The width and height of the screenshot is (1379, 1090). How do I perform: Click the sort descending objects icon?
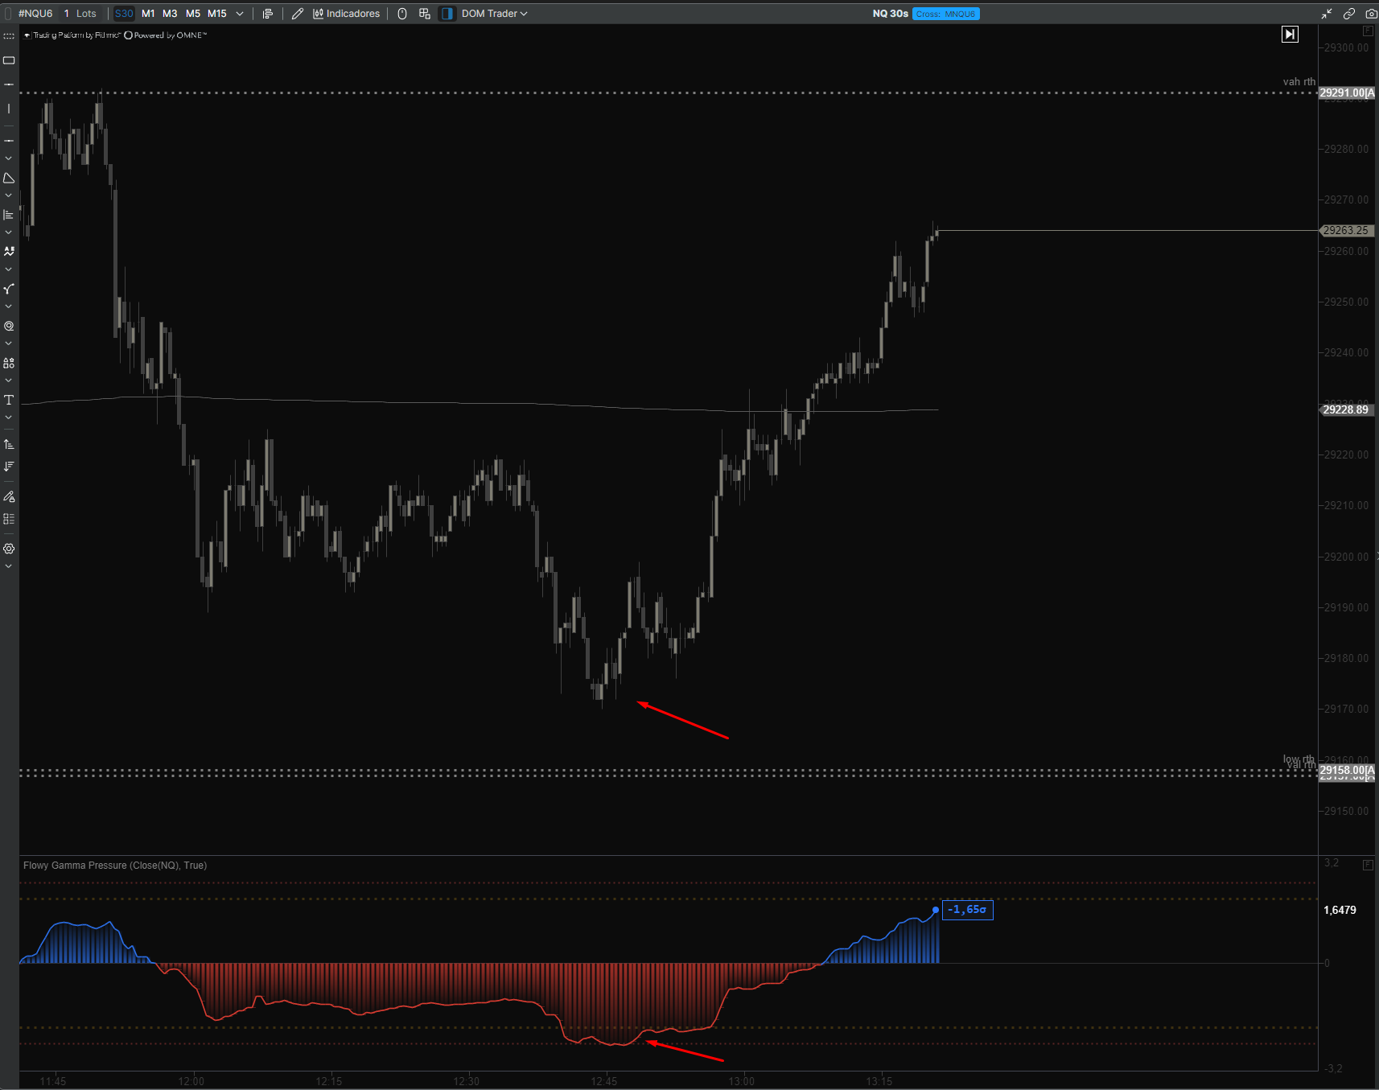pos(9,467)
